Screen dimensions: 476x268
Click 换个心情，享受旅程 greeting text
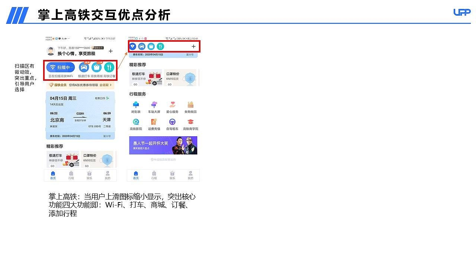[76, 54]
